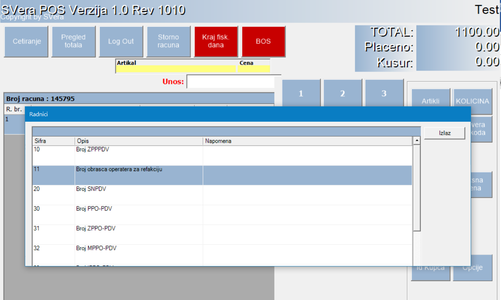Click the Opis column header

pos(139,141)
